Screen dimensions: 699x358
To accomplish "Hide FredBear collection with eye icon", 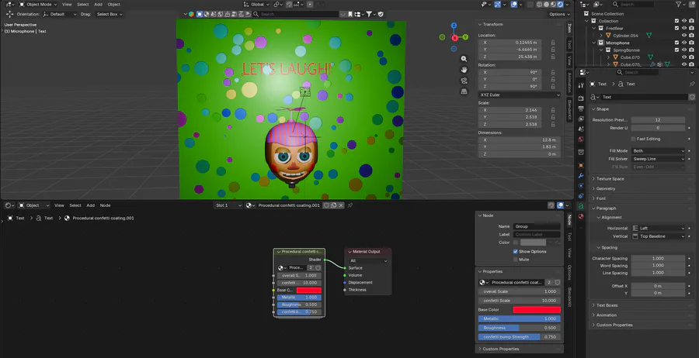I will click(x=684, y=28).
